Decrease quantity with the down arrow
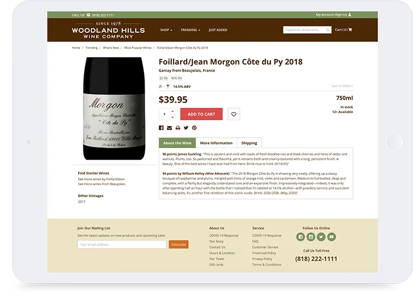Image resolution: width=413 pixels, height=299 pixels. click(x=172, y=117)
